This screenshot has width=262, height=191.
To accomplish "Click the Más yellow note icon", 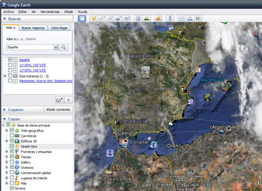I will 17,183.
